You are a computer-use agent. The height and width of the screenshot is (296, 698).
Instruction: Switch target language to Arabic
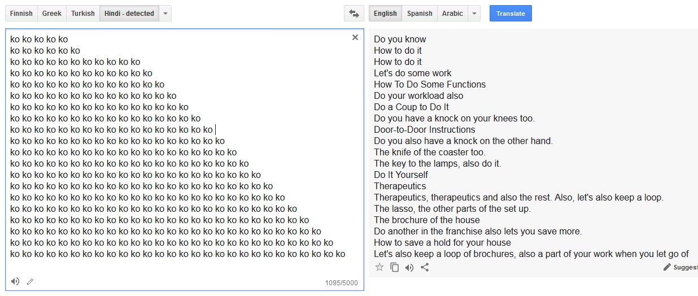click(x=452, y=14)
